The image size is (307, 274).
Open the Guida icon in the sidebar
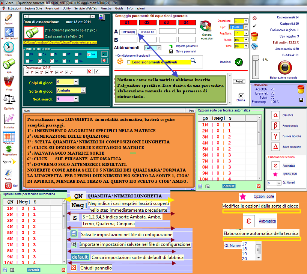pos(8,173)
